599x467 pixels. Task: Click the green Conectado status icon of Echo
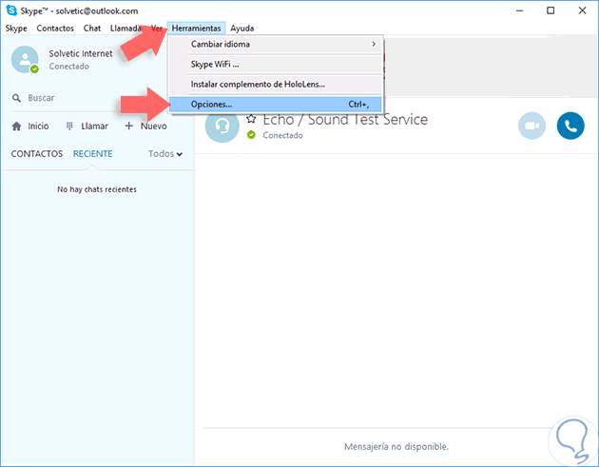[x=251, y=135]
